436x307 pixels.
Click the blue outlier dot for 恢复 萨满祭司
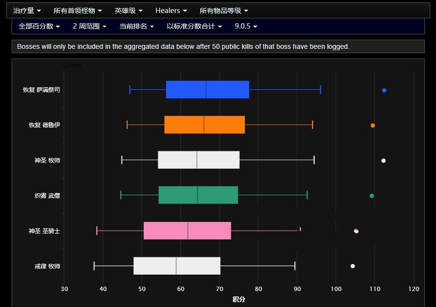click(x=384, y=90)
